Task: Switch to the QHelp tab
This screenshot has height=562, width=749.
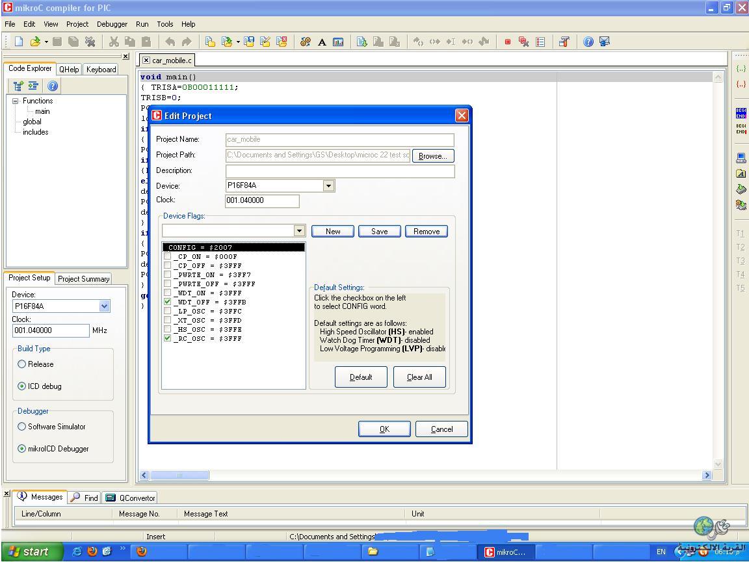Action: pos(70,70)
